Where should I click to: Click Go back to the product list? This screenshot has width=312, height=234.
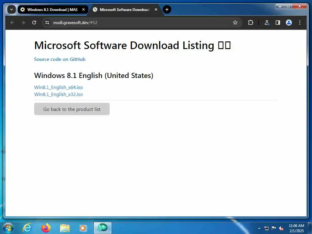click(x=72, y=109)
